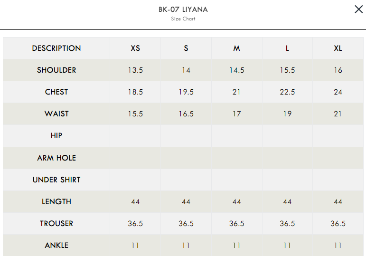Select the L size column header

tap(287, 48)
